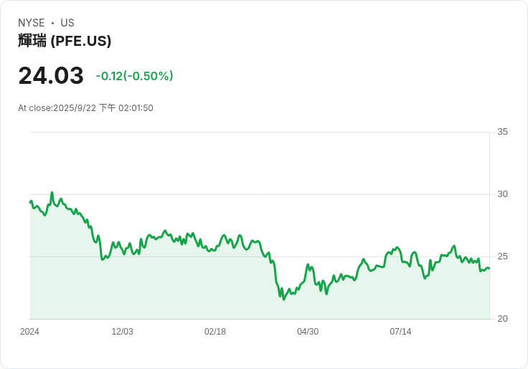Click the starting point of the price line
Screen dimensions: 528x369
(30, 202)
